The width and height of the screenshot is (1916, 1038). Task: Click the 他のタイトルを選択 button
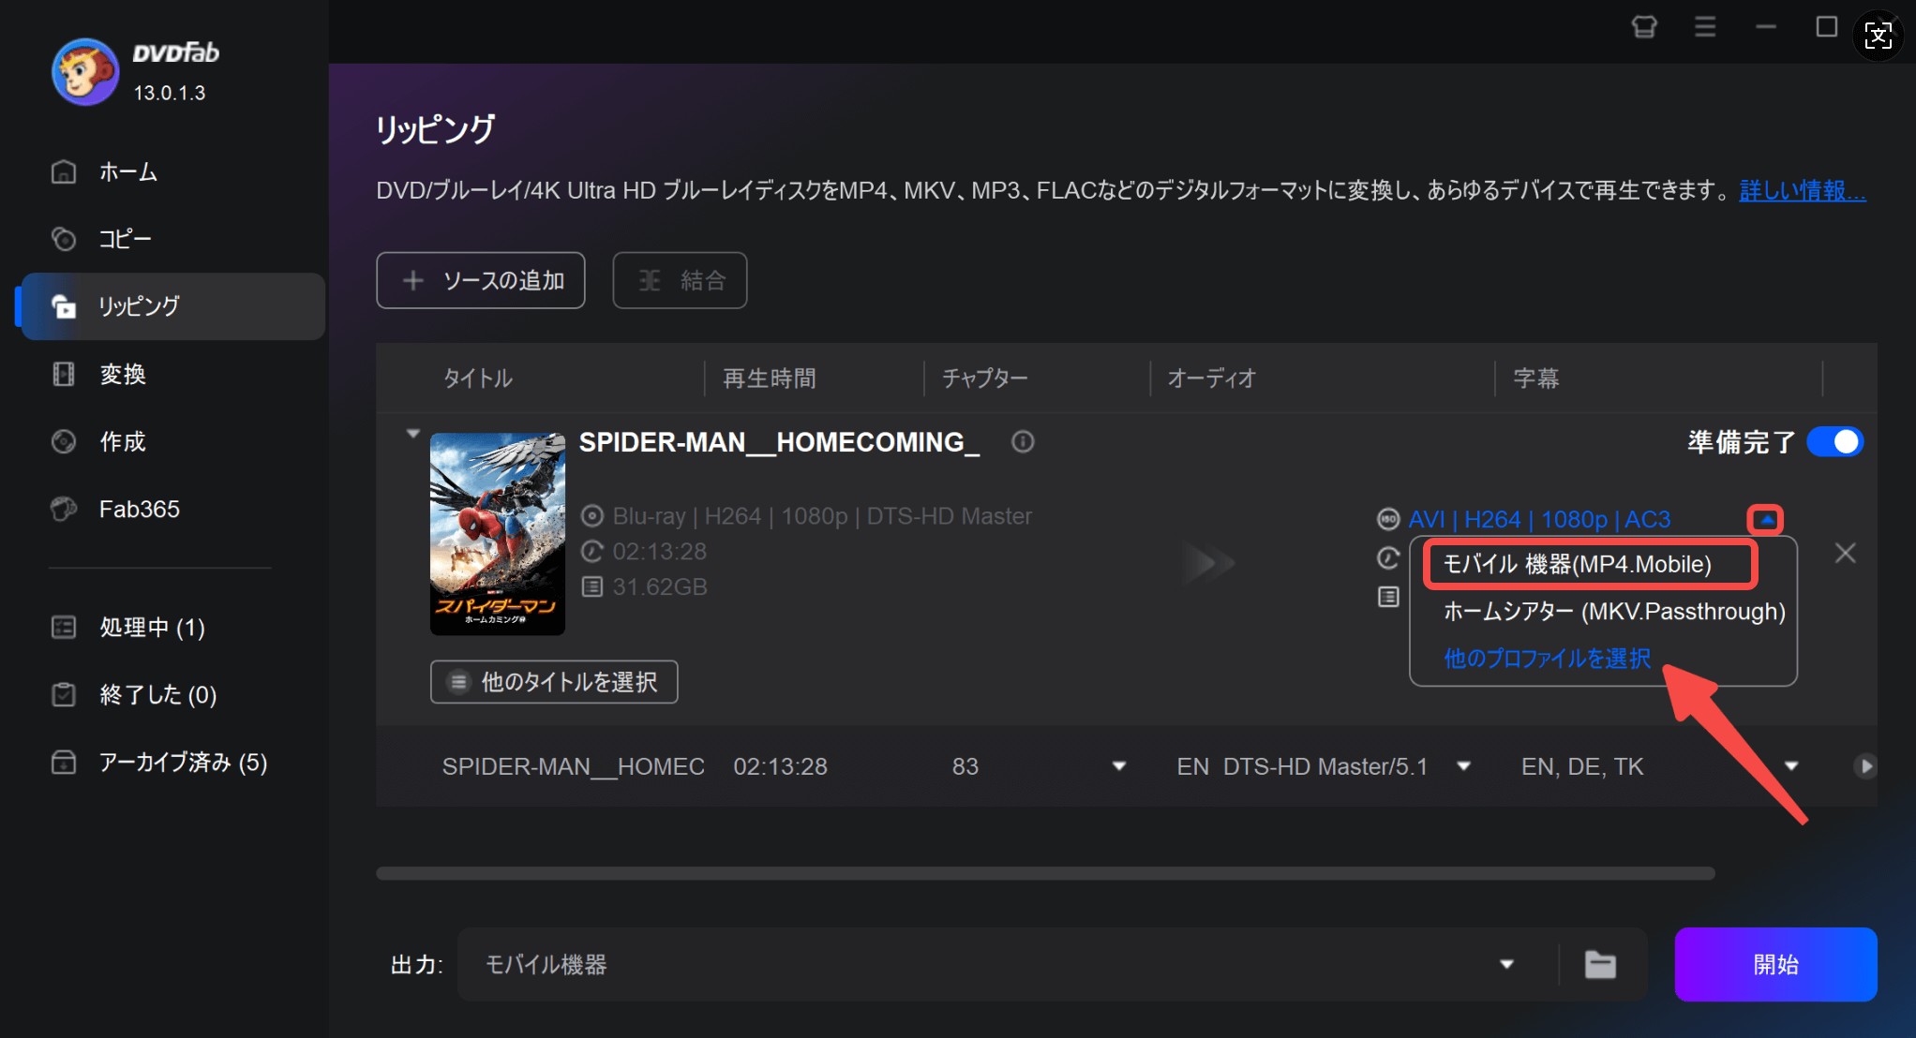554,682
